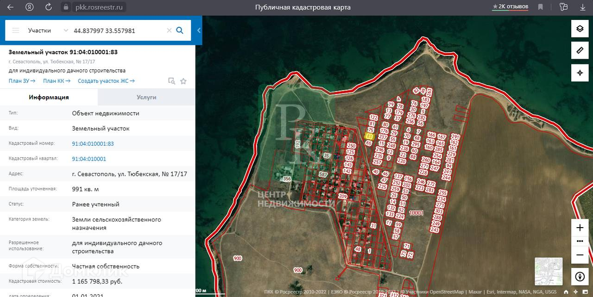Open План ЗУ link
Image resolution: width=593 pixels, height=297 pixels.
pos(22,81)
